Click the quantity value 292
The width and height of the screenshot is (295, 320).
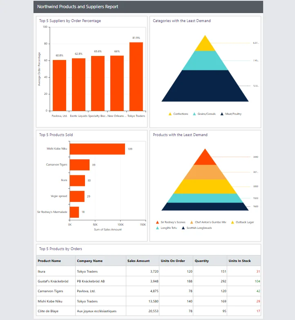pos(223,281)
